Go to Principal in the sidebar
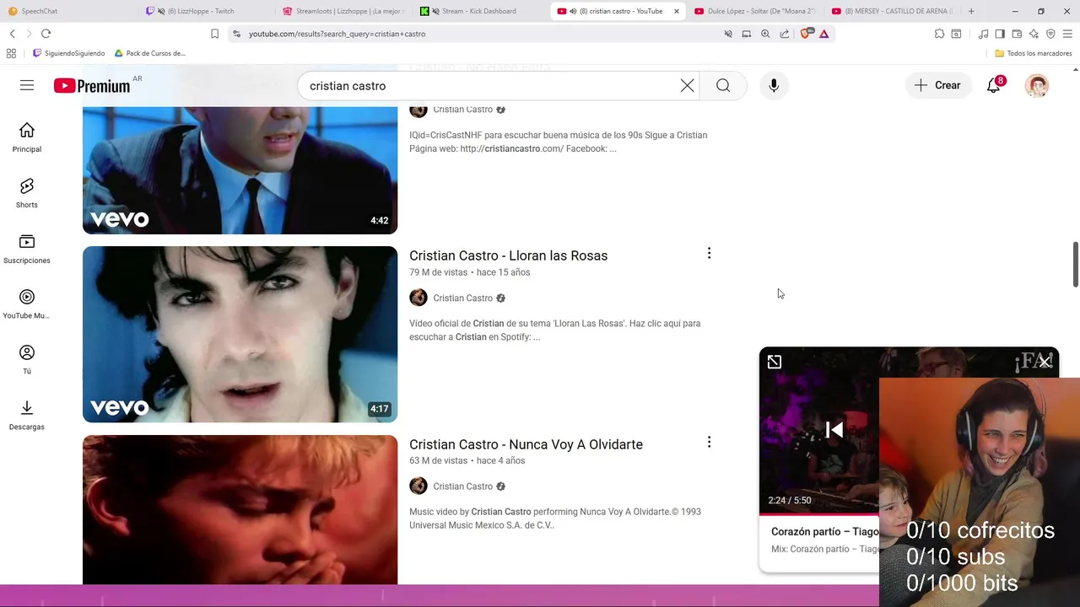The height and width of the screenshot is (607, 1080). [x=27, y=137]
